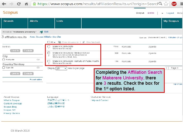Open the My Scopus tab

click(x=172, y=23)
